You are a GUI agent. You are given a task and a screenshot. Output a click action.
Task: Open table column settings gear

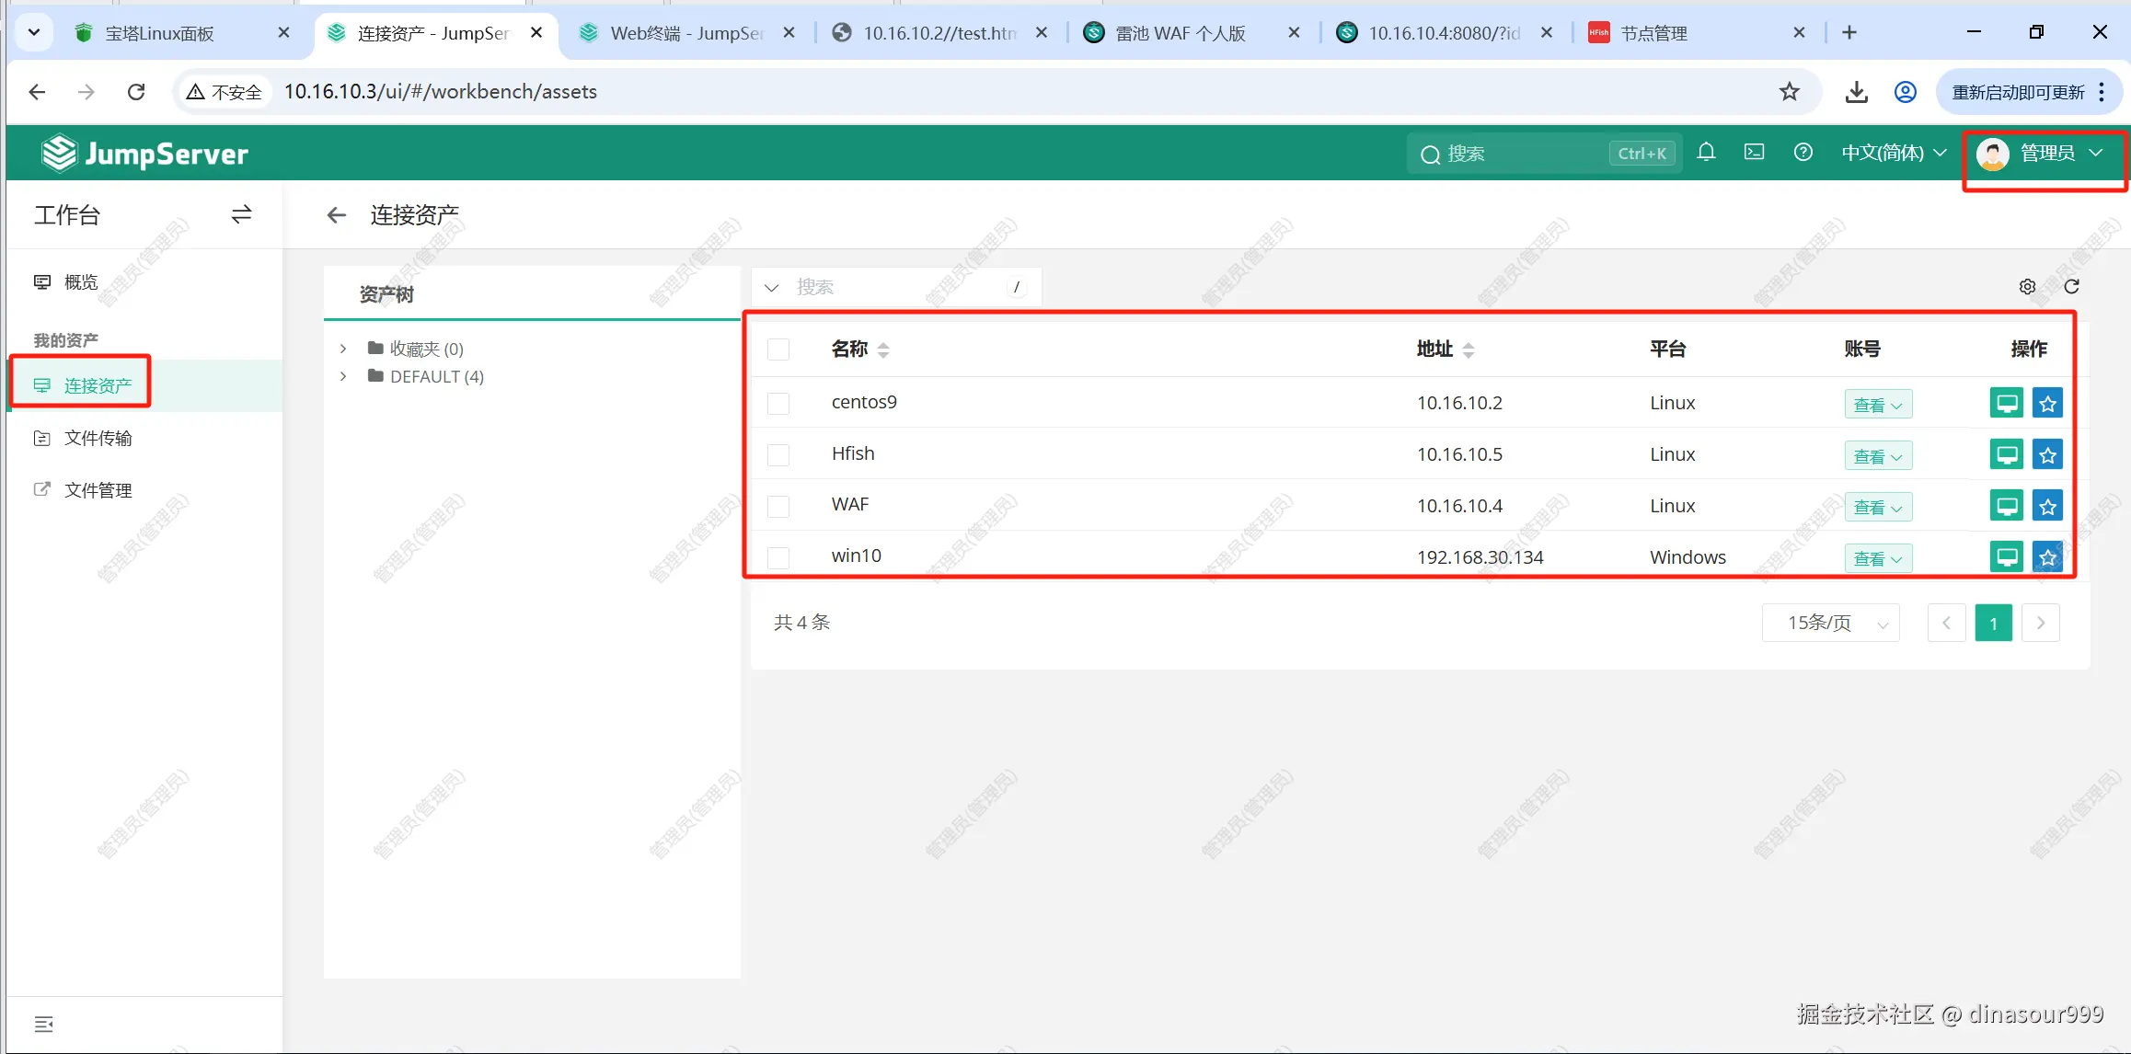click(2027, 287)
